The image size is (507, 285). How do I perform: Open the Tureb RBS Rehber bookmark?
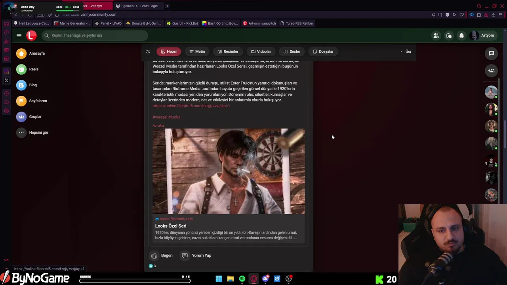click(x=297, y=23)
